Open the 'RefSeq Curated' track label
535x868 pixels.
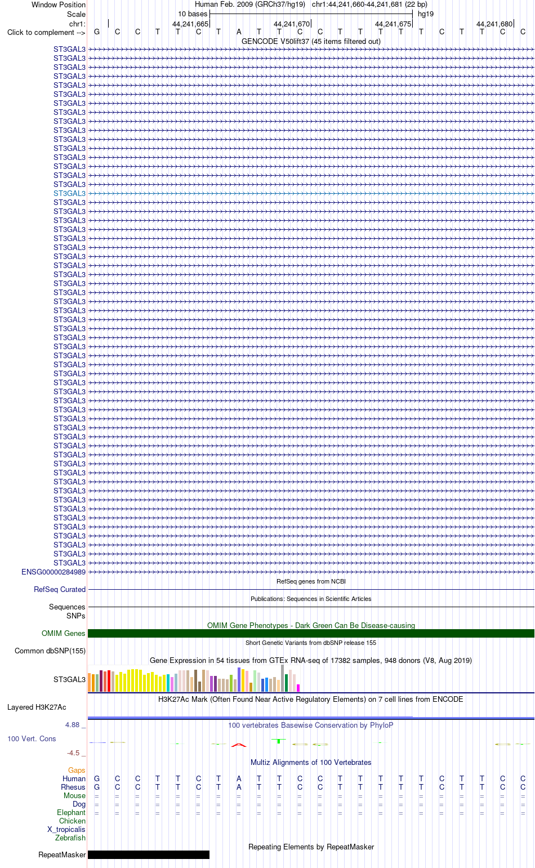point(60,589)
